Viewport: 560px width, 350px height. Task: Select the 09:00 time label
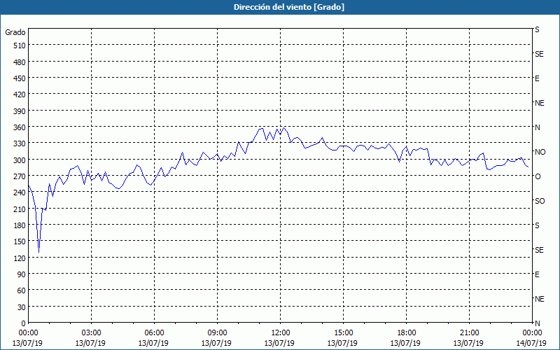point(217,333)
